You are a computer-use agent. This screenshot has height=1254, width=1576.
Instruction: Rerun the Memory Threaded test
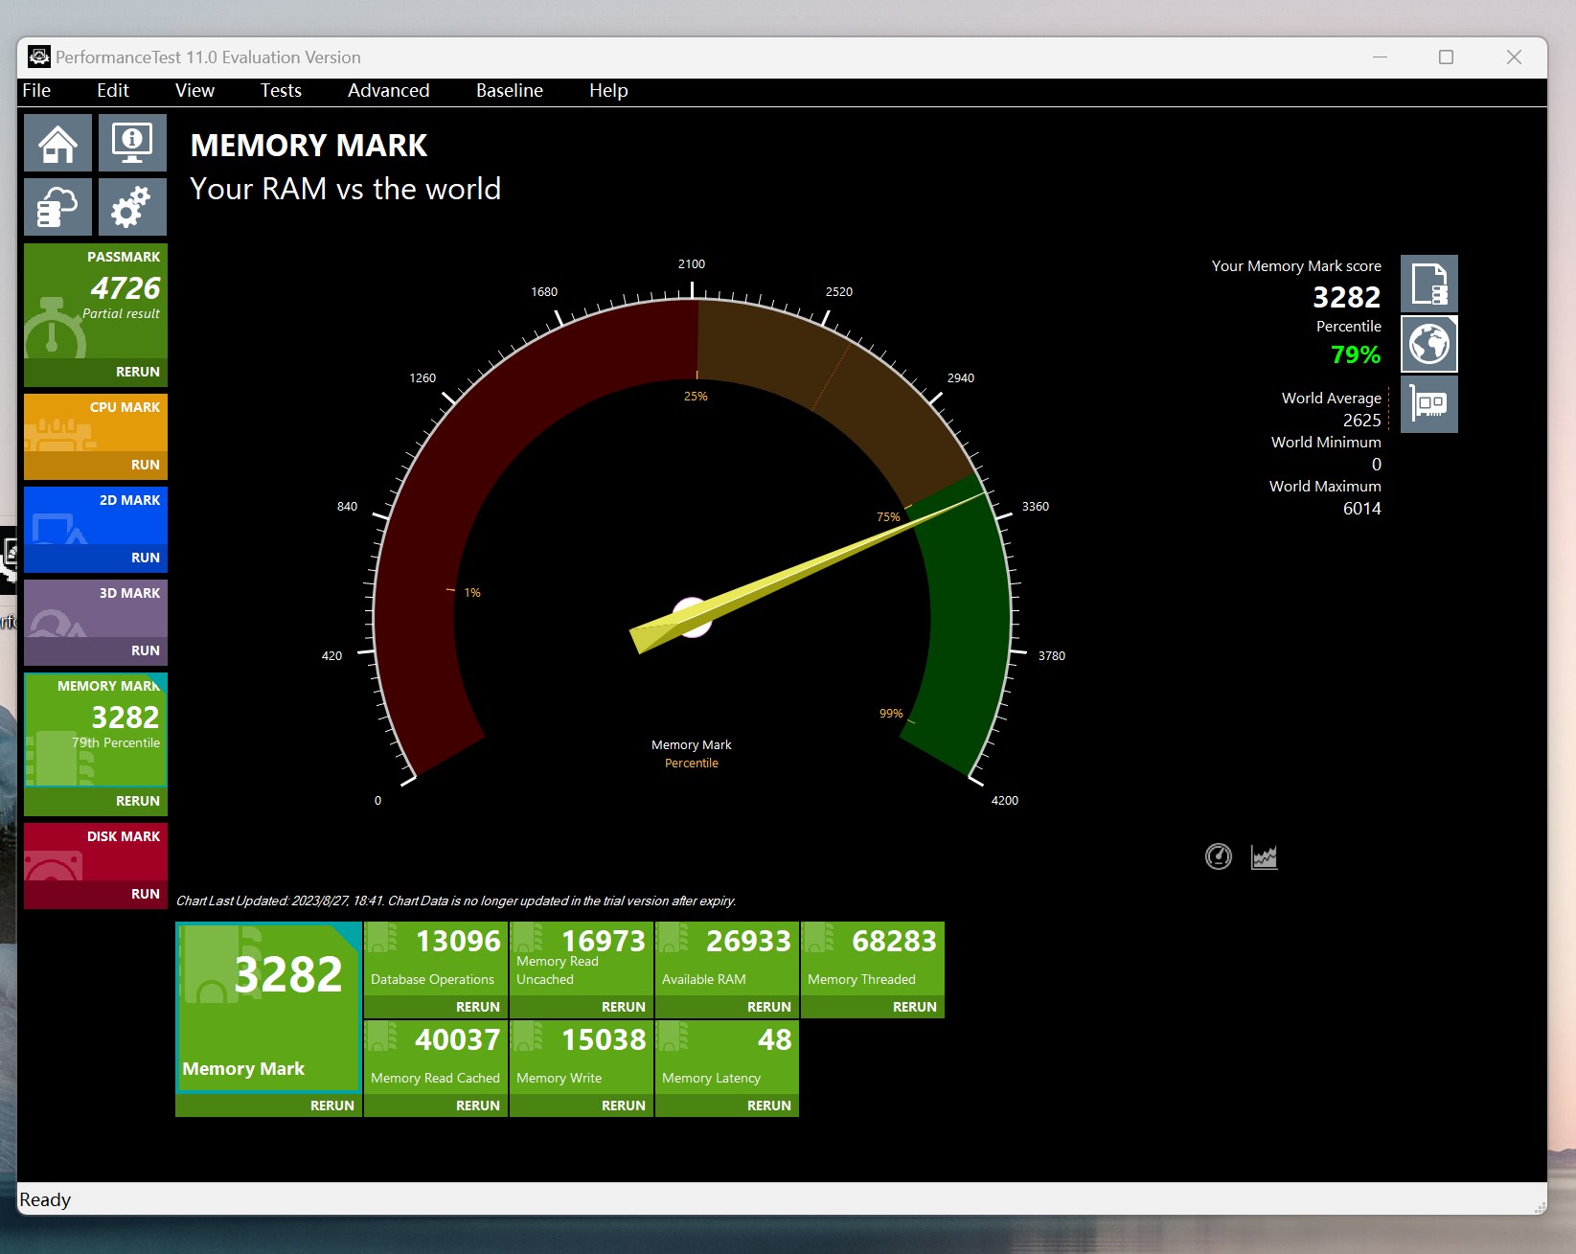(x=914, y=1007)
